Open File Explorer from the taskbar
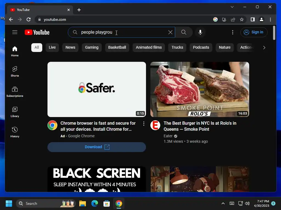Viewport: 281px width, 210px height. (x=83, y=203)
